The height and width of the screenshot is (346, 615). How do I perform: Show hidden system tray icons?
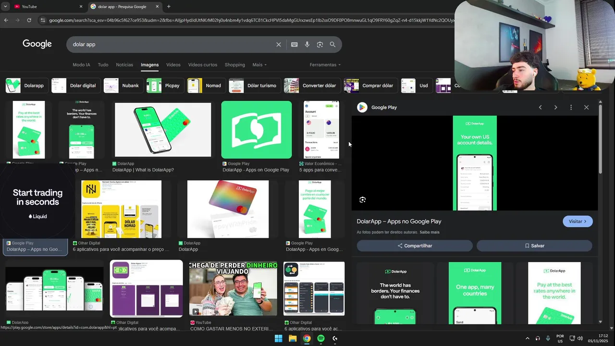(527, 338)
